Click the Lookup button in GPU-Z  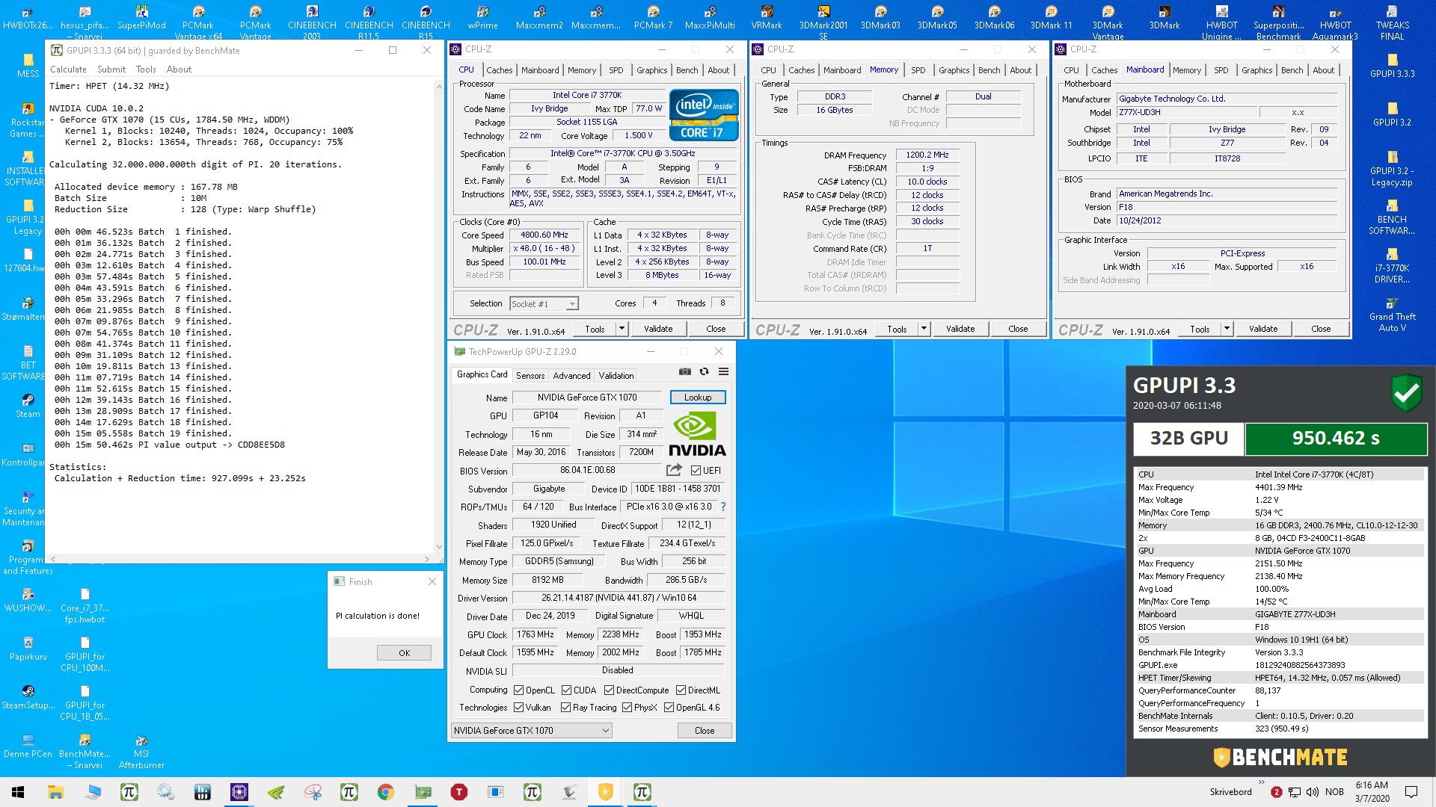click(697, 398)
